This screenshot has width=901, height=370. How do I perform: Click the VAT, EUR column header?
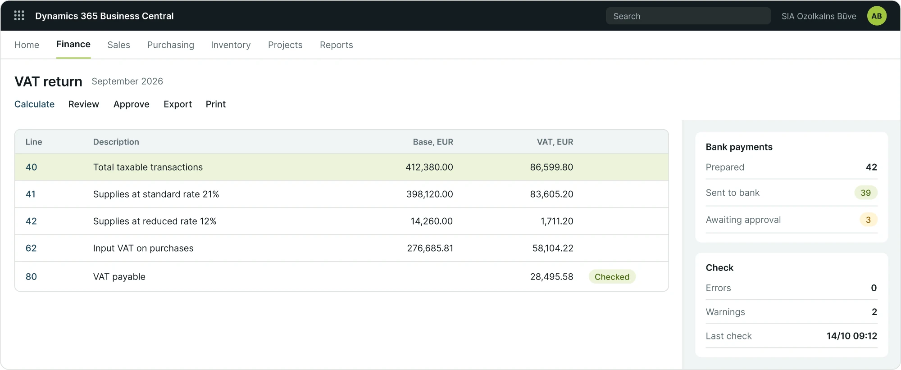coord(555,142)
